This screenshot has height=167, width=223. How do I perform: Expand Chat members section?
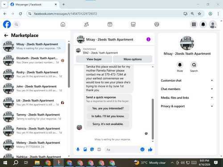(x=187, y=89)
